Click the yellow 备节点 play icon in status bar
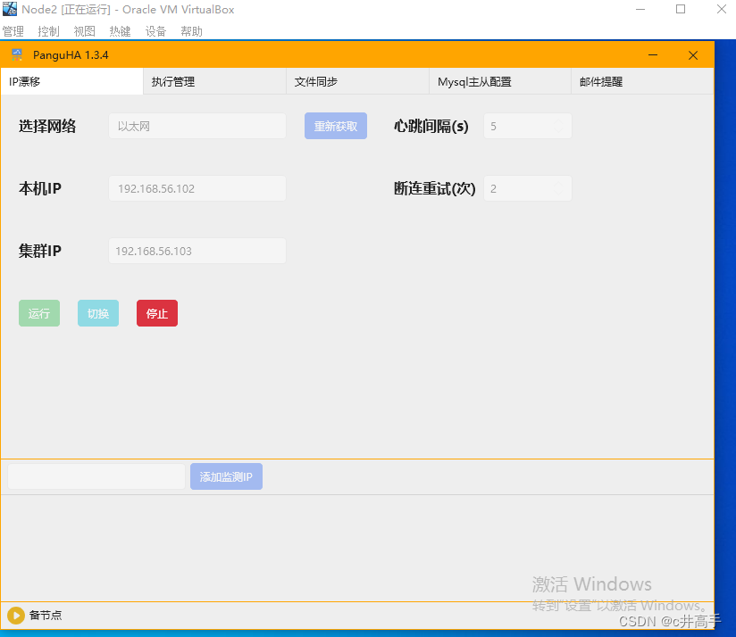Viewport: 736px width, 637px height. click(x=15, y=615)
